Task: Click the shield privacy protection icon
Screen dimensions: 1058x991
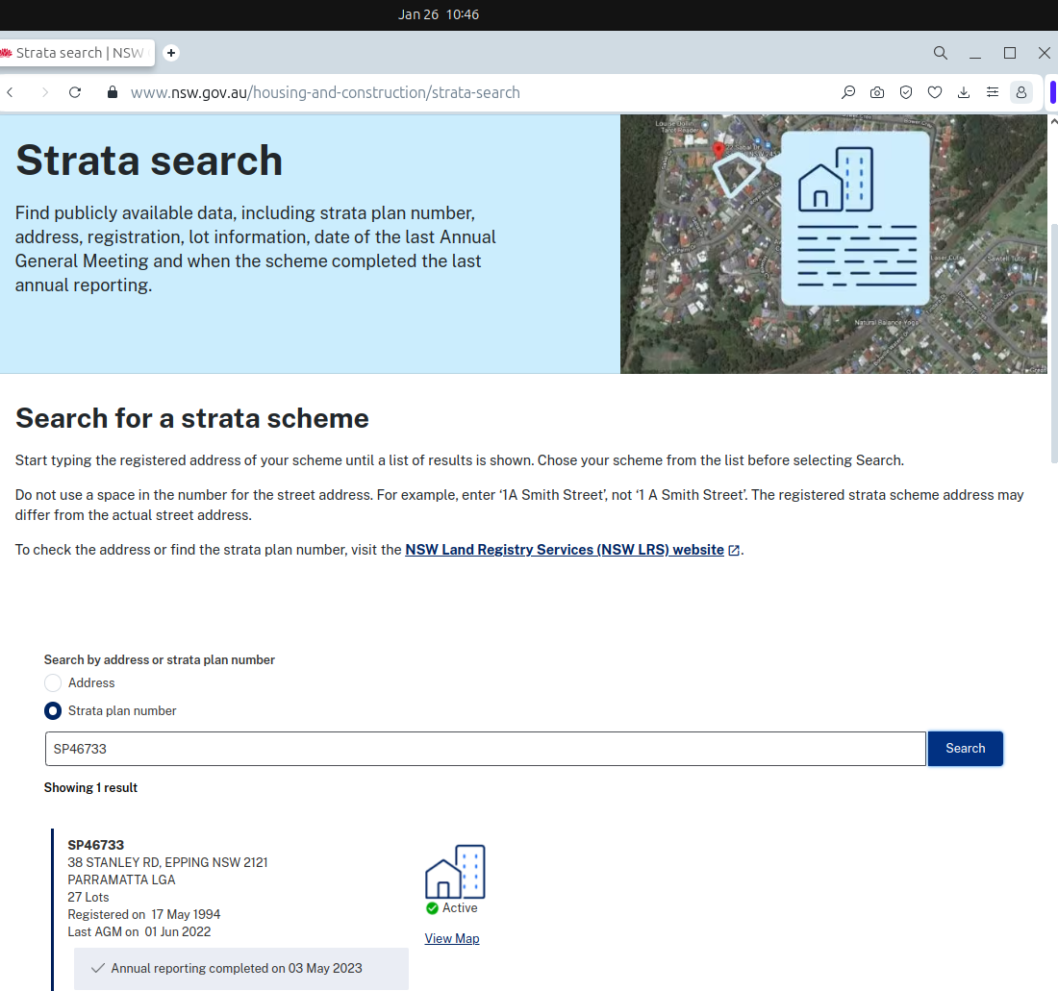Action: click(x=906, y=92)
